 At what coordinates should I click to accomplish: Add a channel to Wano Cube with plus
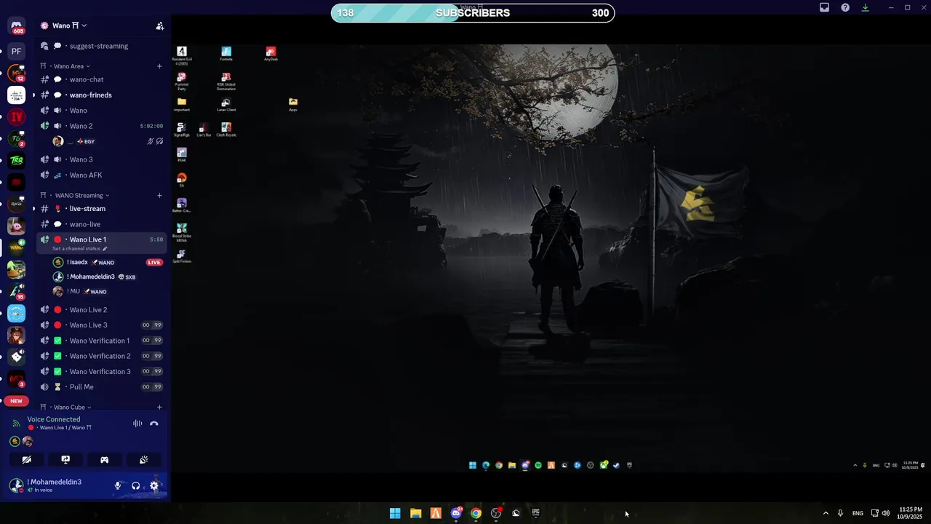point(159,407)
